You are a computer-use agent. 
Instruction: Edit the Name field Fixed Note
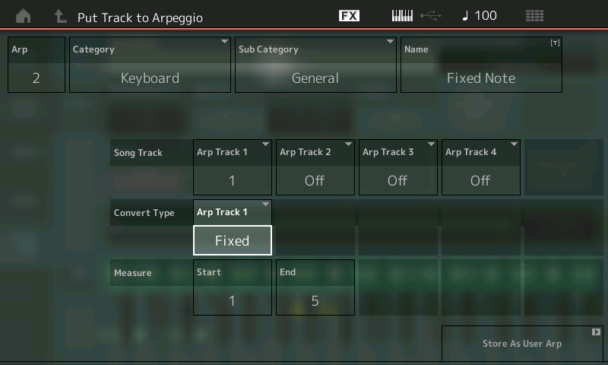click(x=481, y=65)
